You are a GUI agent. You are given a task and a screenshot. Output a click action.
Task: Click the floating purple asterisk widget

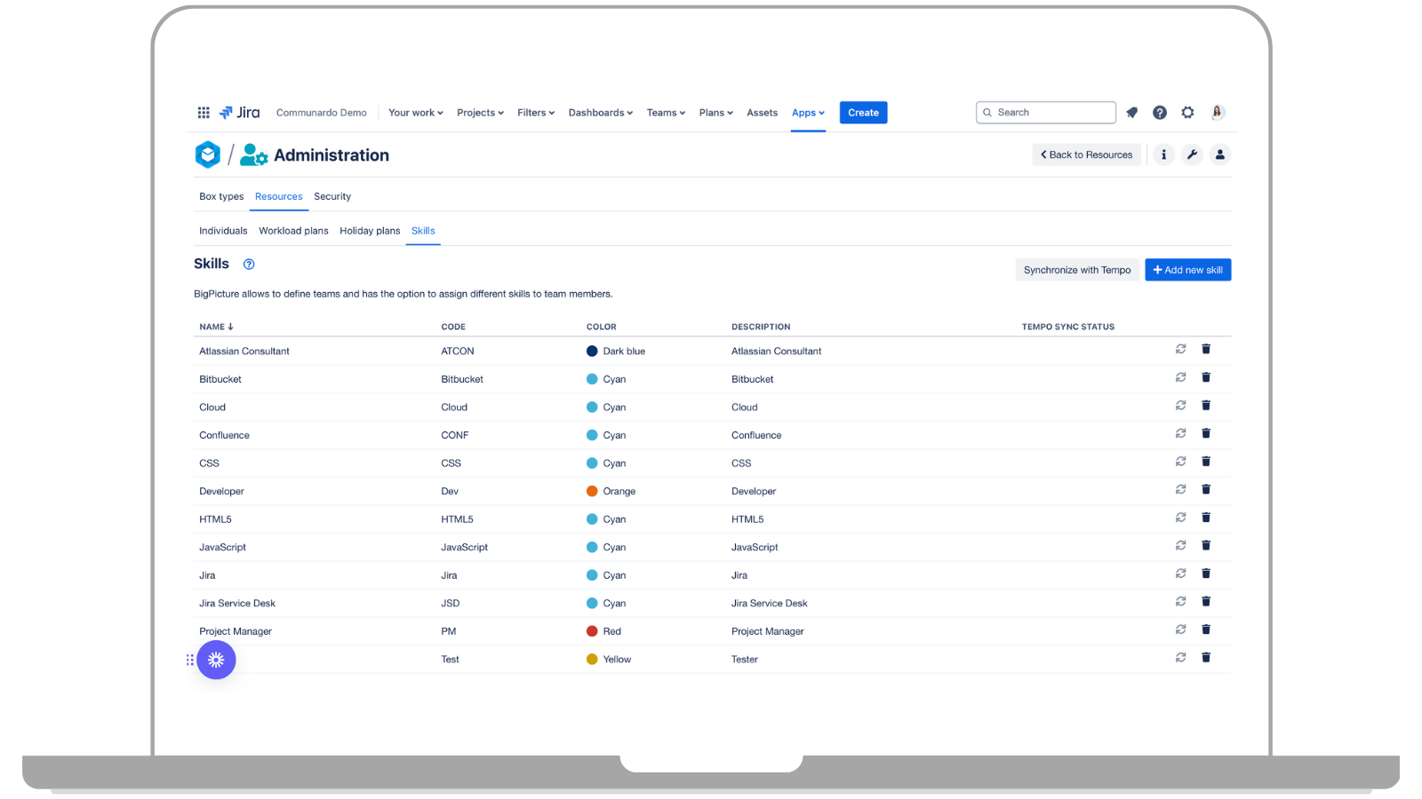(216, 660)
